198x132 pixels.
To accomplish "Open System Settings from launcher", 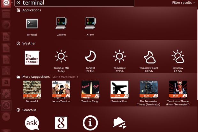I will (x=6, y=94).
